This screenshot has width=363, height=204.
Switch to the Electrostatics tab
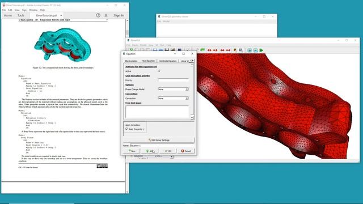[x=131, y=61]
